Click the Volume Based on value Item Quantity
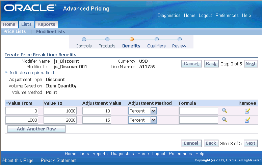Screen dimensions: 262x165 61,86
